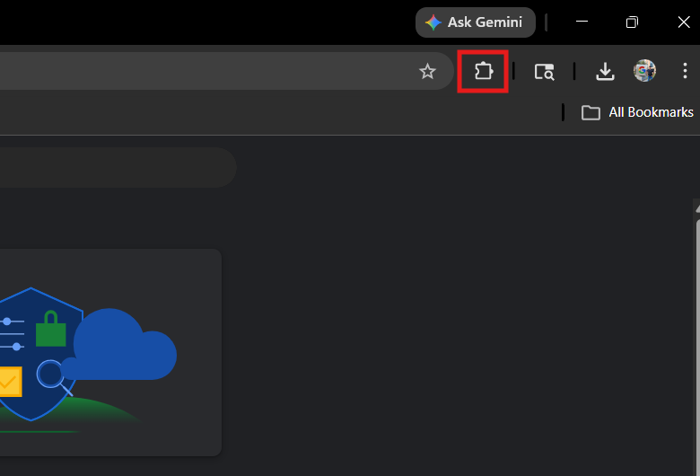This screenshot has width=700, height=476.
Task: Click into the address bar
Action: (227, 71)
